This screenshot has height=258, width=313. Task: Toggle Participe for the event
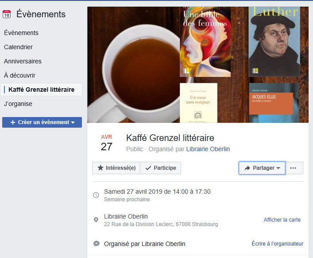point(161,168)
